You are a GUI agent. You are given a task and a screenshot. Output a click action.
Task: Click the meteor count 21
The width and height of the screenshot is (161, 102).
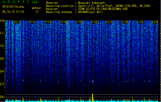click(x=37, y=12)
